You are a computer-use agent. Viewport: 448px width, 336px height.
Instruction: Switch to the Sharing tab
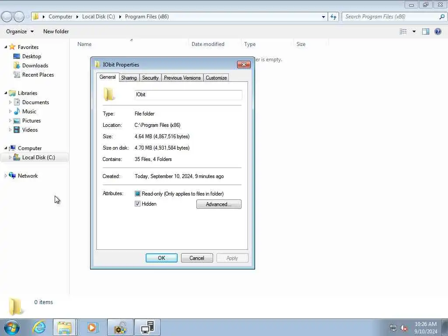click(x=129, y=78)
